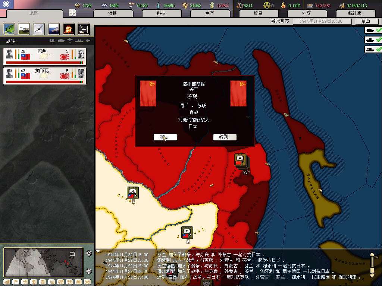Image resolution: width=382 pixels, height=286 pixels.
Task: Click the national flag in top-left corner
Action: (7, 4)
